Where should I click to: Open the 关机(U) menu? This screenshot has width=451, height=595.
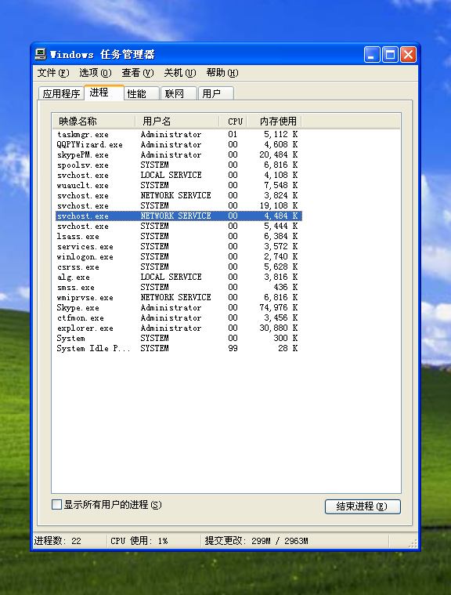click(179, 72)
